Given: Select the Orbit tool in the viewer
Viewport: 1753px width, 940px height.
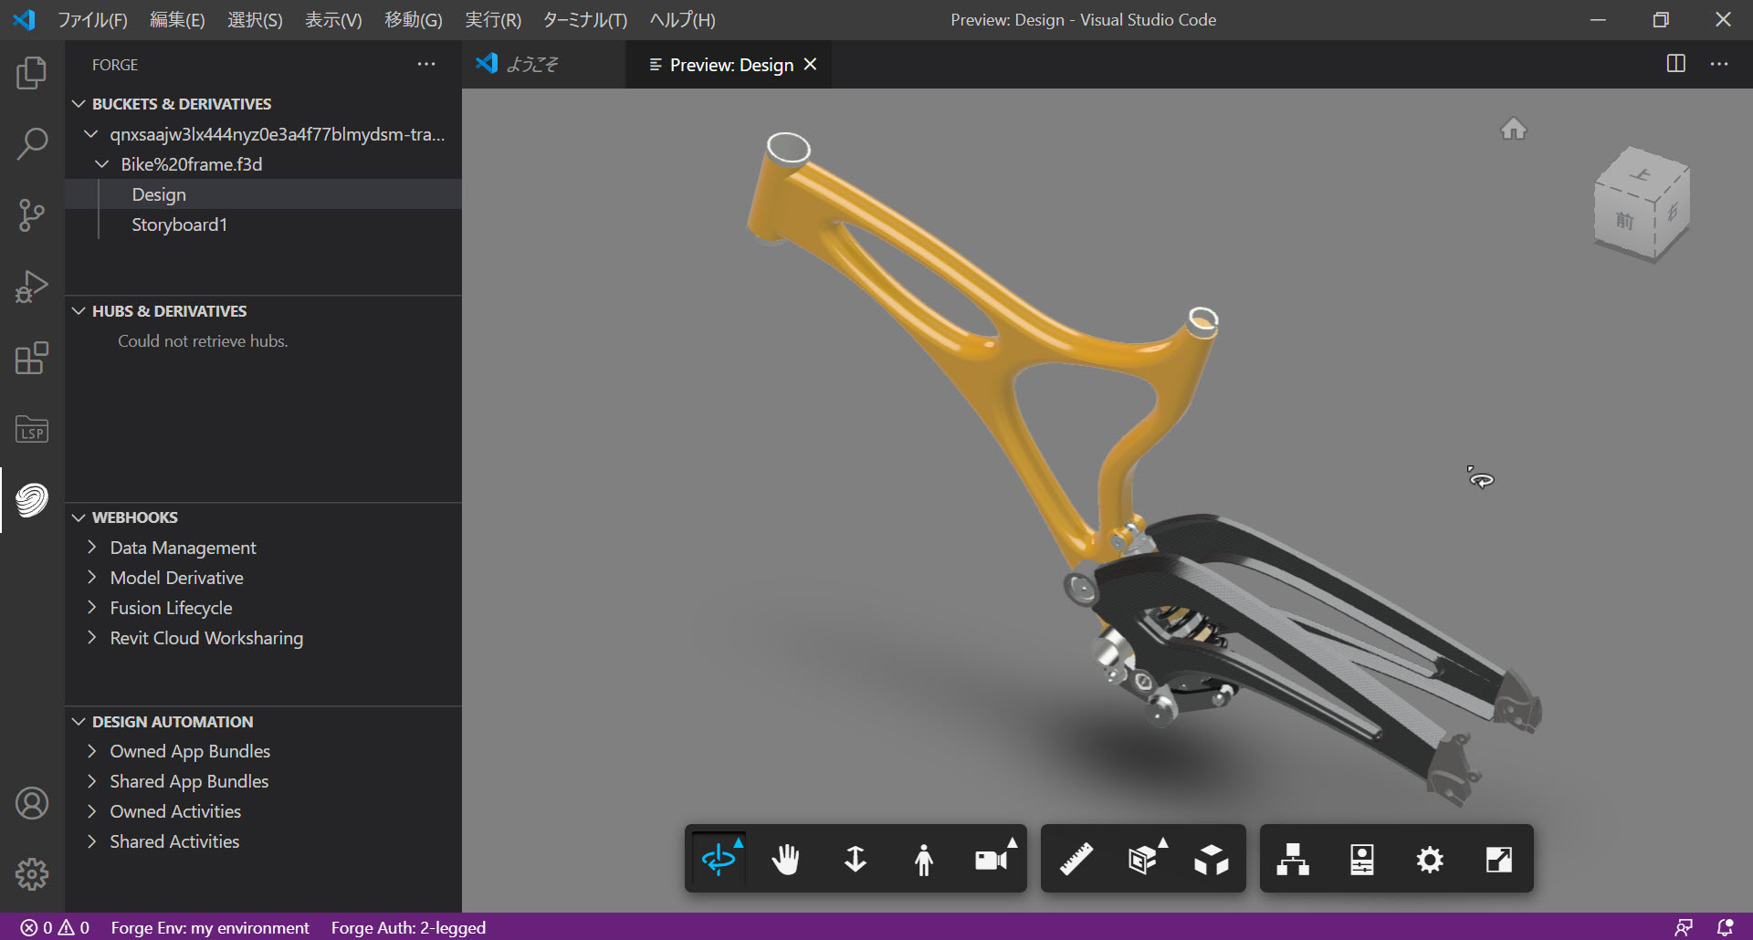Looking at the screenshot, I should click(x=719, y=858).
